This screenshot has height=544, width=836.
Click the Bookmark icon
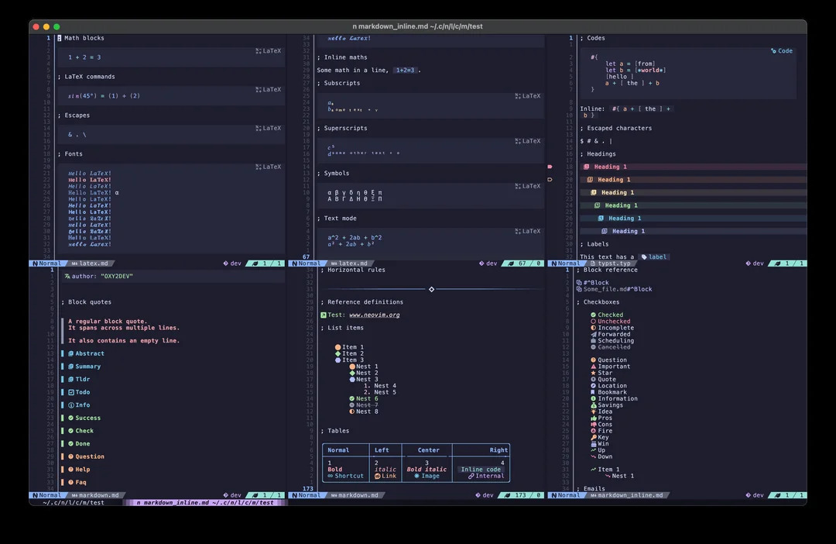[593, 392]
